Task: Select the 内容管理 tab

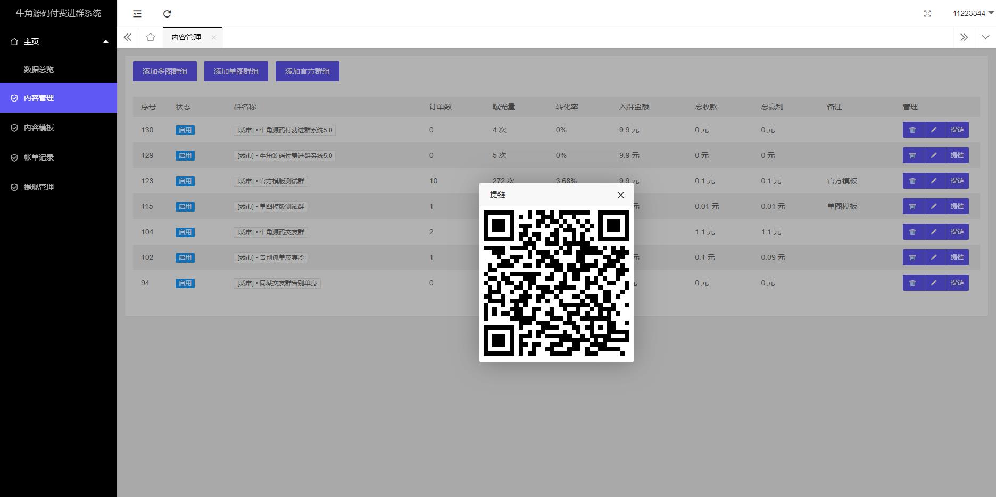Action: coord(186,37)
